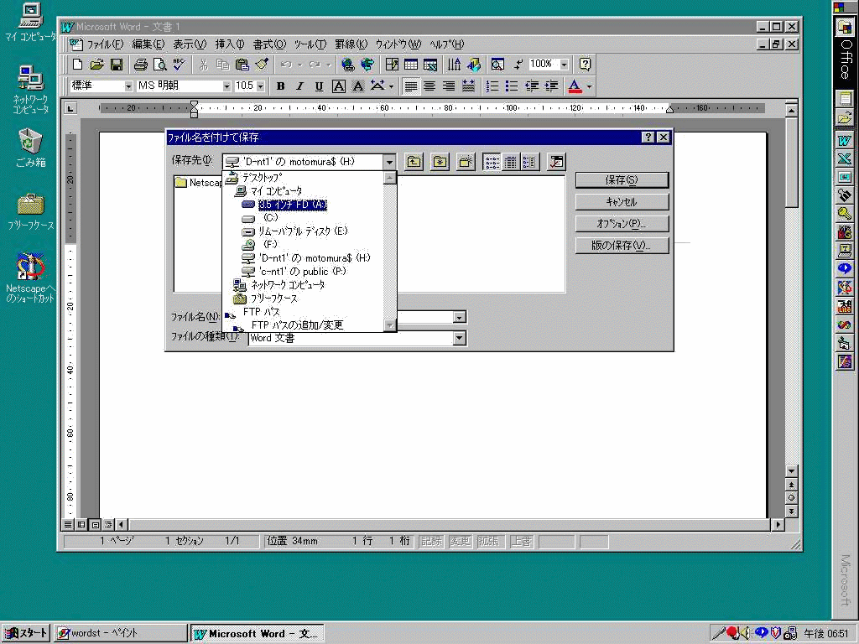Switch Save dialog to List view
The width and height of the screenshot is (859, 644).
pos(492,162)
